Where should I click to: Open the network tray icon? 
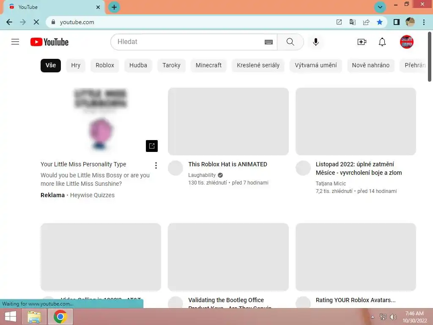click(x=383, y=317)
